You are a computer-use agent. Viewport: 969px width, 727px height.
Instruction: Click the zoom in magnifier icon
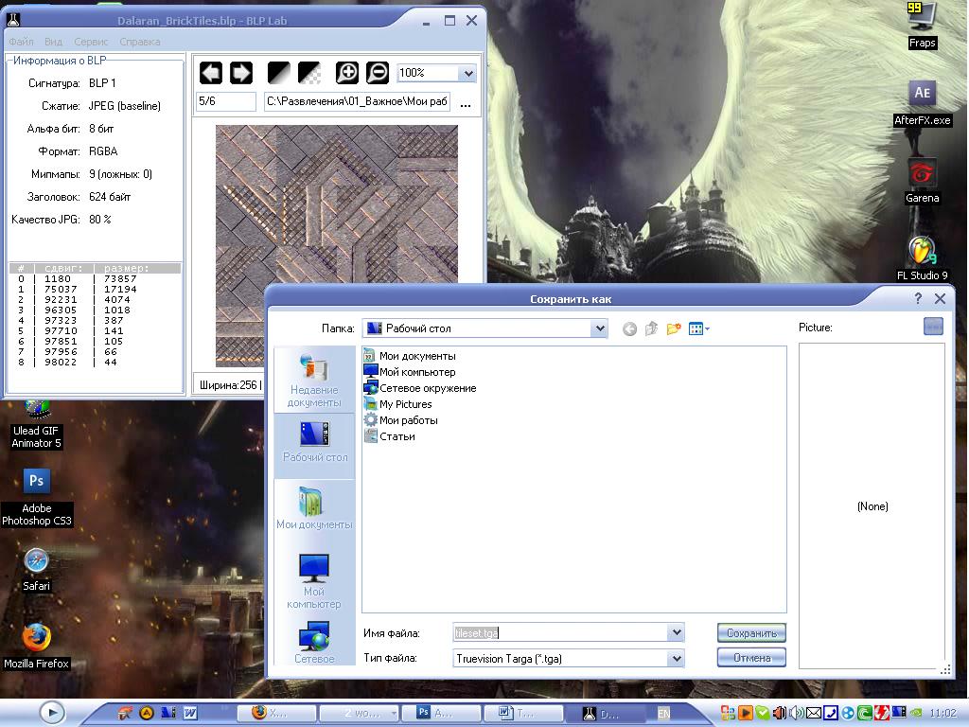tap(348, 73)
